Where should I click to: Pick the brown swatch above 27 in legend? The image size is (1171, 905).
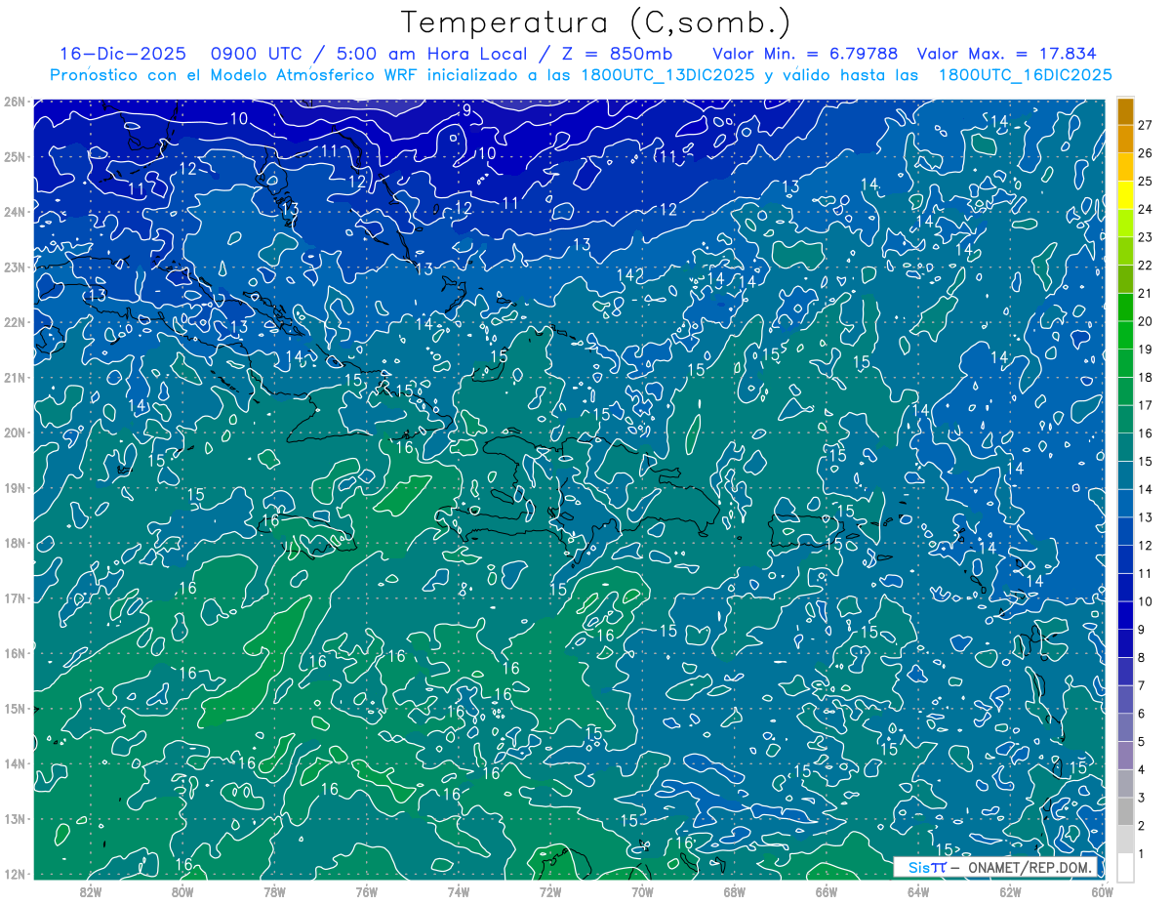1125,111
